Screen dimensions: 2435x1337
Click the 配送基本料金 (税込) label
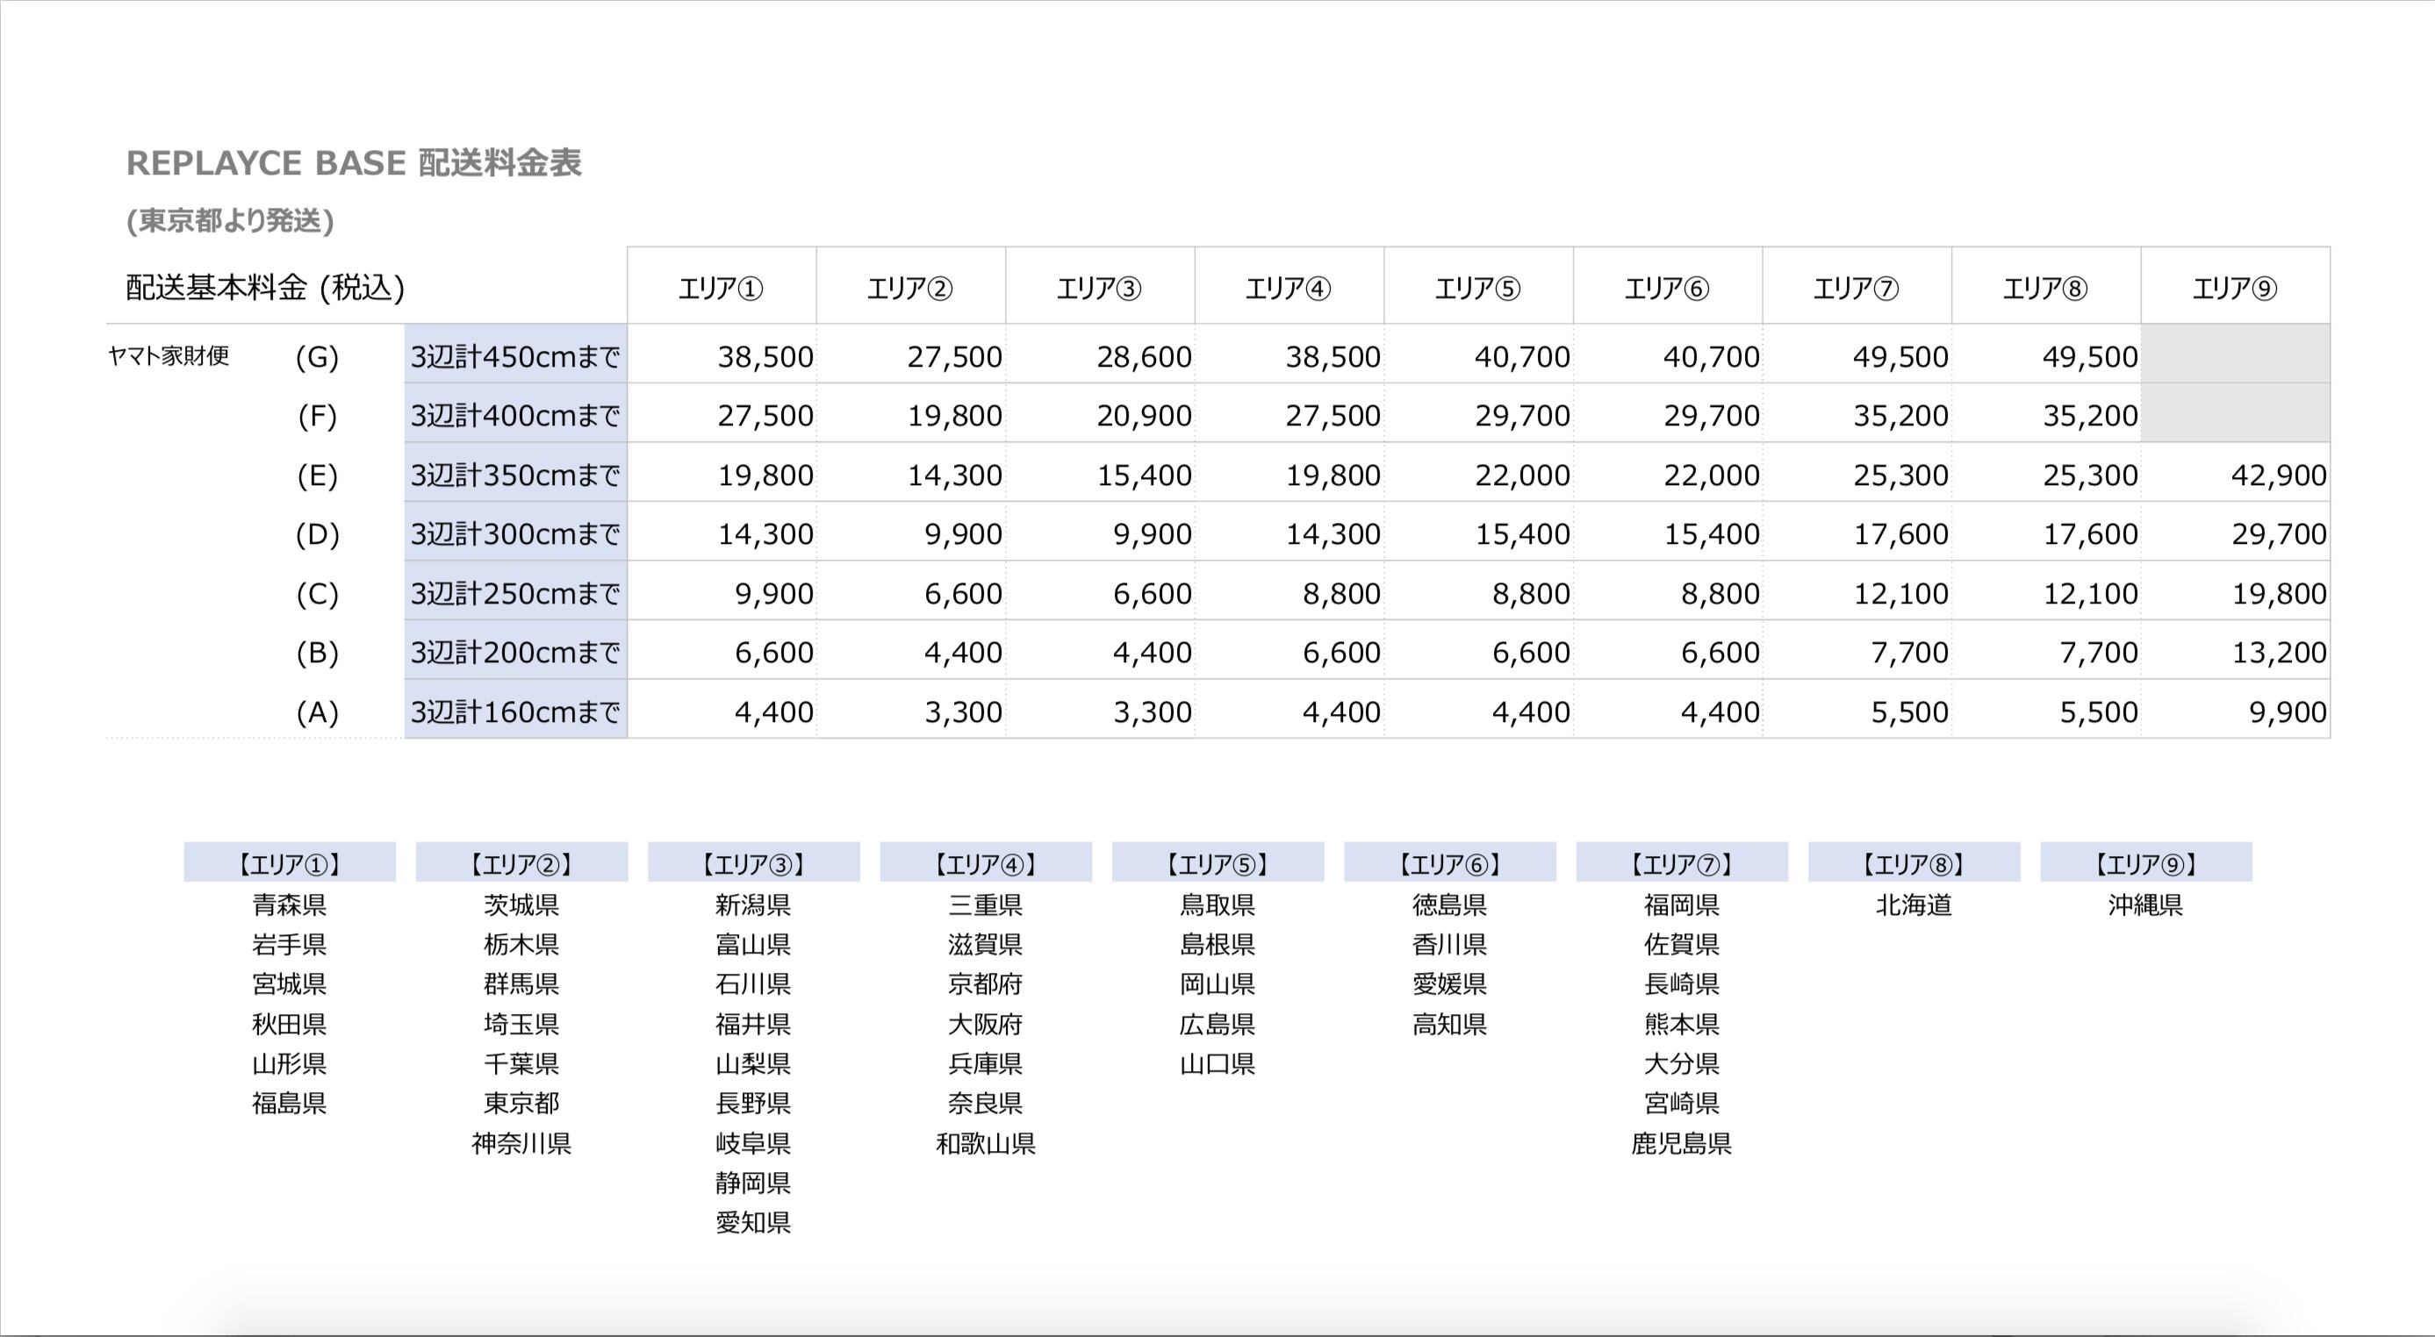click(x=265, y=287)
